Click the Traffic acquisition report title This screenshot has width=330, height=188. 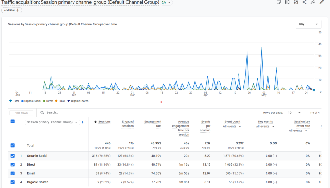(80, 2)
